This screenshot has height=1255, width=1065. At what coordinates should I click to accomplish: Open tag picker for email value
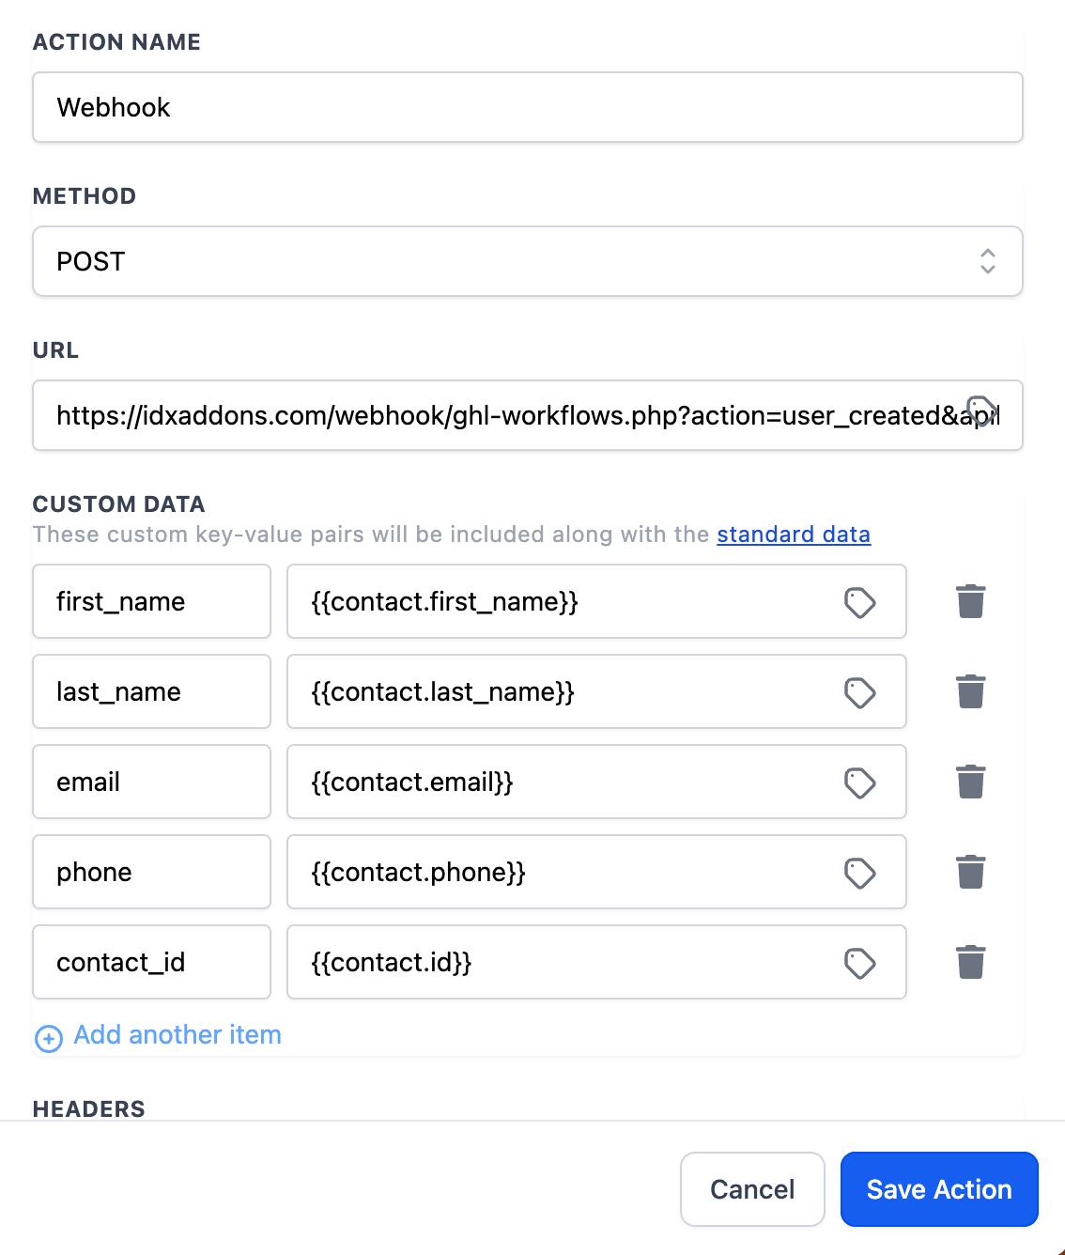coord(859,782)
